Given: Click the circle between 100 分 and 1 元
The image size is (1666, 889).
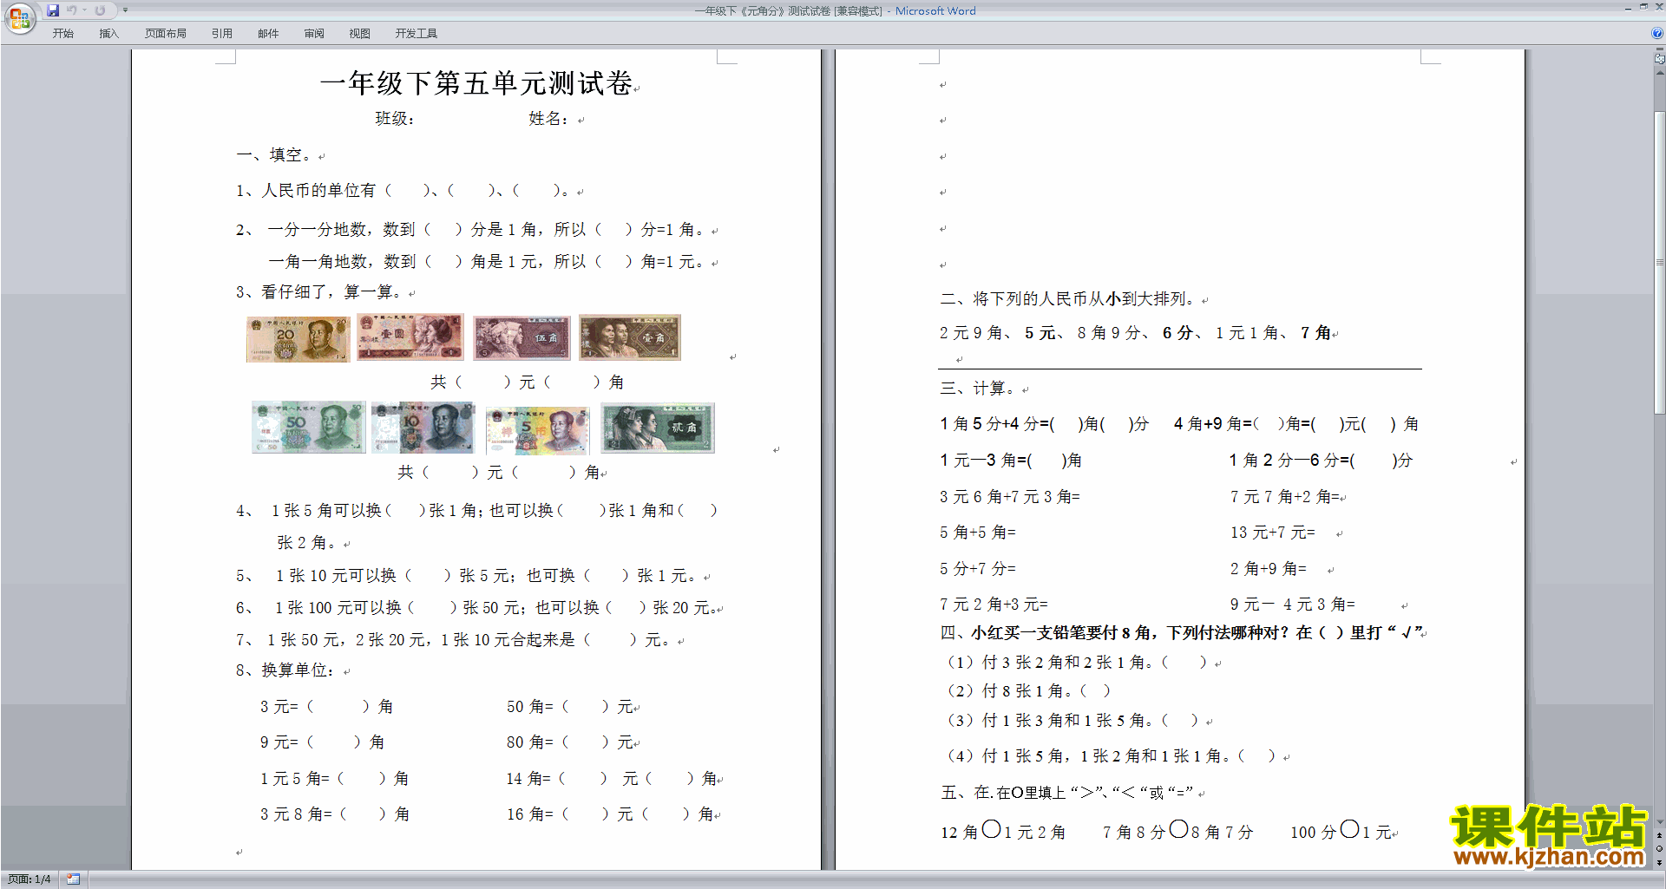Looking at the screenshot, I should point(1349,830).
